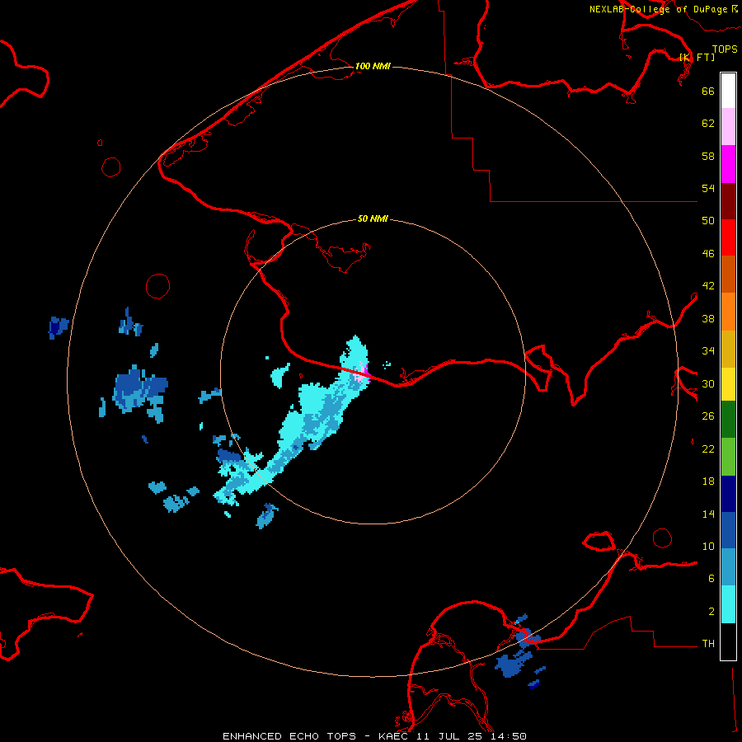Click the '100 NMI' range ring label
The width and height of the screenshot is (742, 742).
[x=373, y=66]
